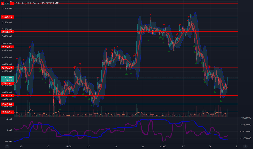Select the 51878.90 red price label
The width and height of the screenshot is (253, 149).
(7, 17)
